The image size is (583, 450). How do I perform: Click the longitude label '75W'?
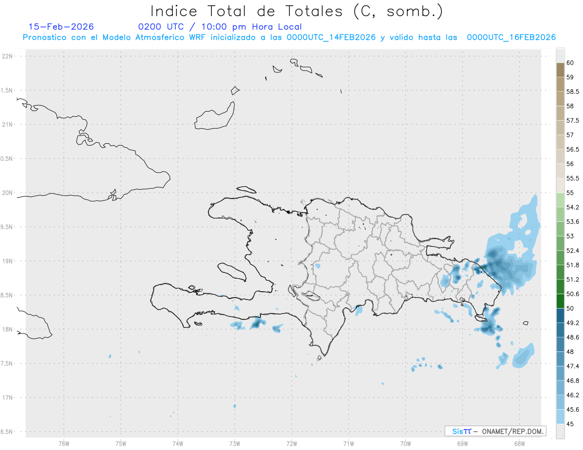[x=121, y=443]
